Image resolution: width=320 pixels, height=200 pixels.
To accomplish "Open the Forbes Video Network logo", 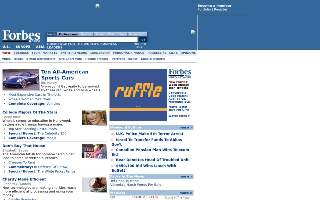I will [x=180, y=74].
